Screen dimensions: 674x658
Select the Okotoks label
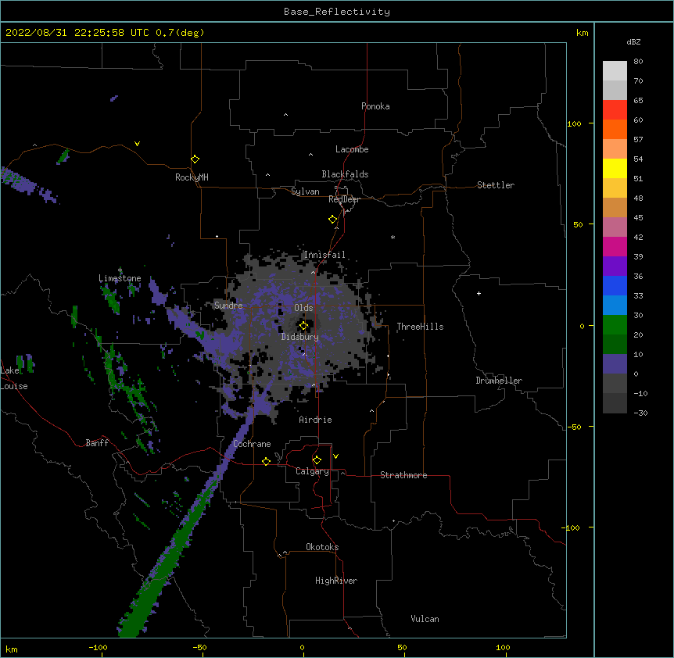pyautogui.click(x=322, y=547)
